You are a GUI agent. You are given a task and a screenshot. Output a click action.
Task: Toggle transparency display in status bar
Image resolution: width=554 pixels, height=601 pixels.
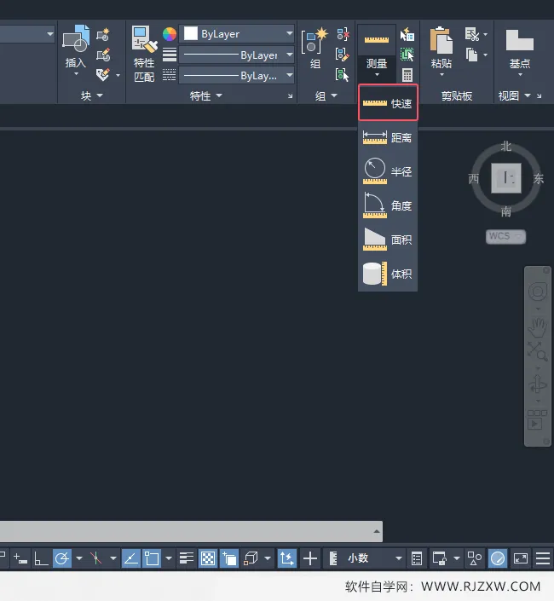(208, 558)
